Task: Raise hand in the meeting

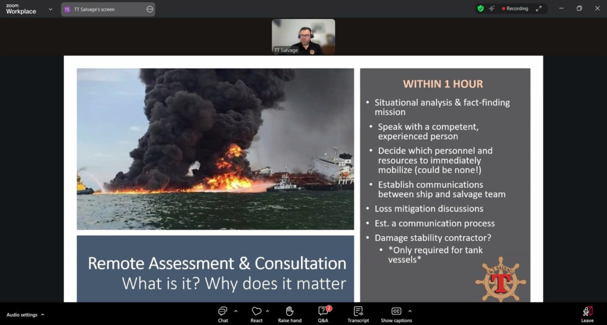Action: coord(290,311)
